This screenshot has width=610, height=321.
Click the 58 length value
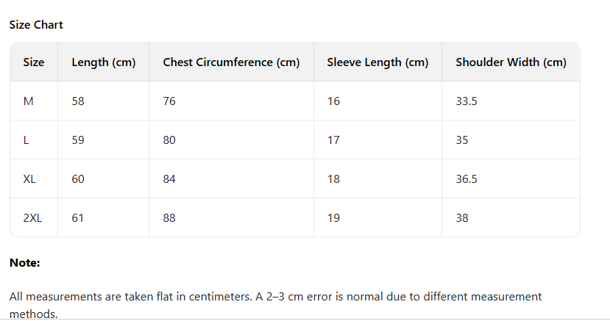coord(78,101)
